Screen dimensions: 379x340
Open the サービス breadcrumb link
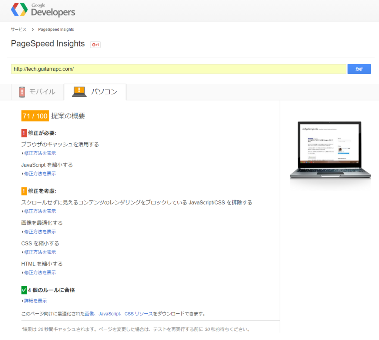(19, 30)
